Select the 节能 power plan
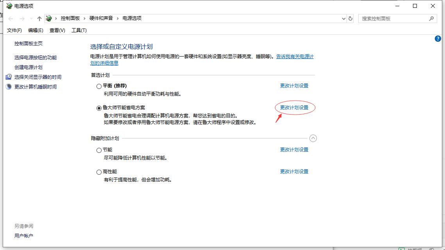This screenshot has width=445, height=250. pos(99,150)
